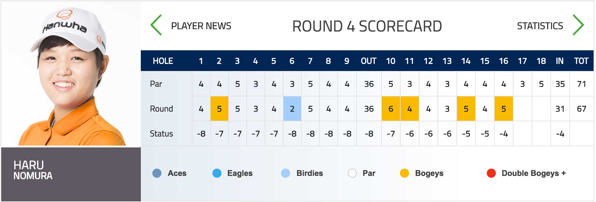Click the Aces legend circle

point(157,173)
